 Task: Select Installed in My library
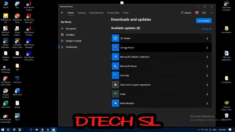pyautogui.click(x=70, y=35)
